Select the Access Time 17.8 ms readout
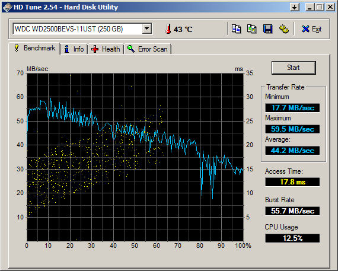The height and width of the screenshot is (271, 338). [x=292, y=182]
